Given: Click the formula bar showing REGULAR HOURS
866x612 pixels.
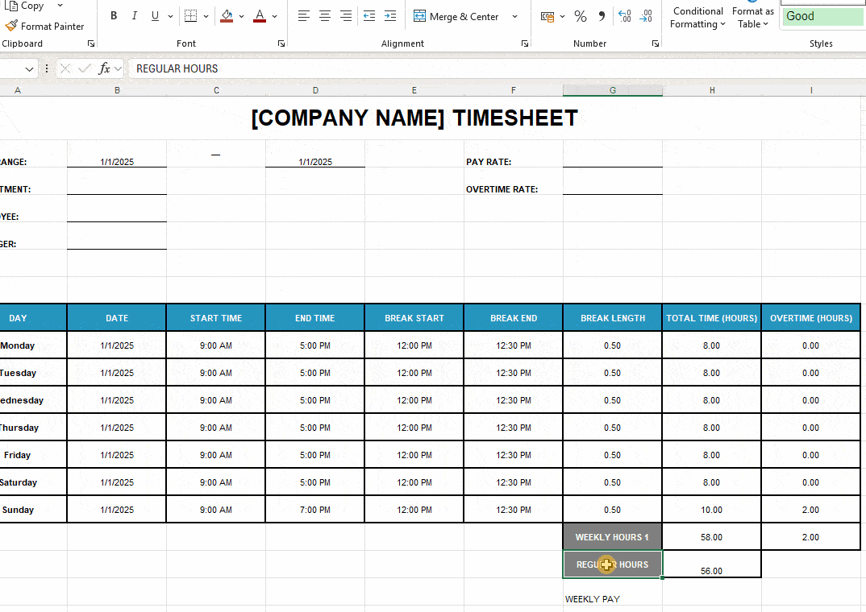Looking at the screenshot, I should point(176,68).
